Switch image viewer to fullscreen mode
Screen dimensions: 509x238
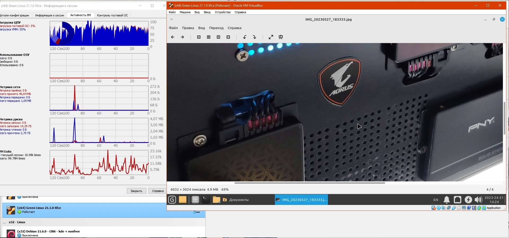click(271, 37)
